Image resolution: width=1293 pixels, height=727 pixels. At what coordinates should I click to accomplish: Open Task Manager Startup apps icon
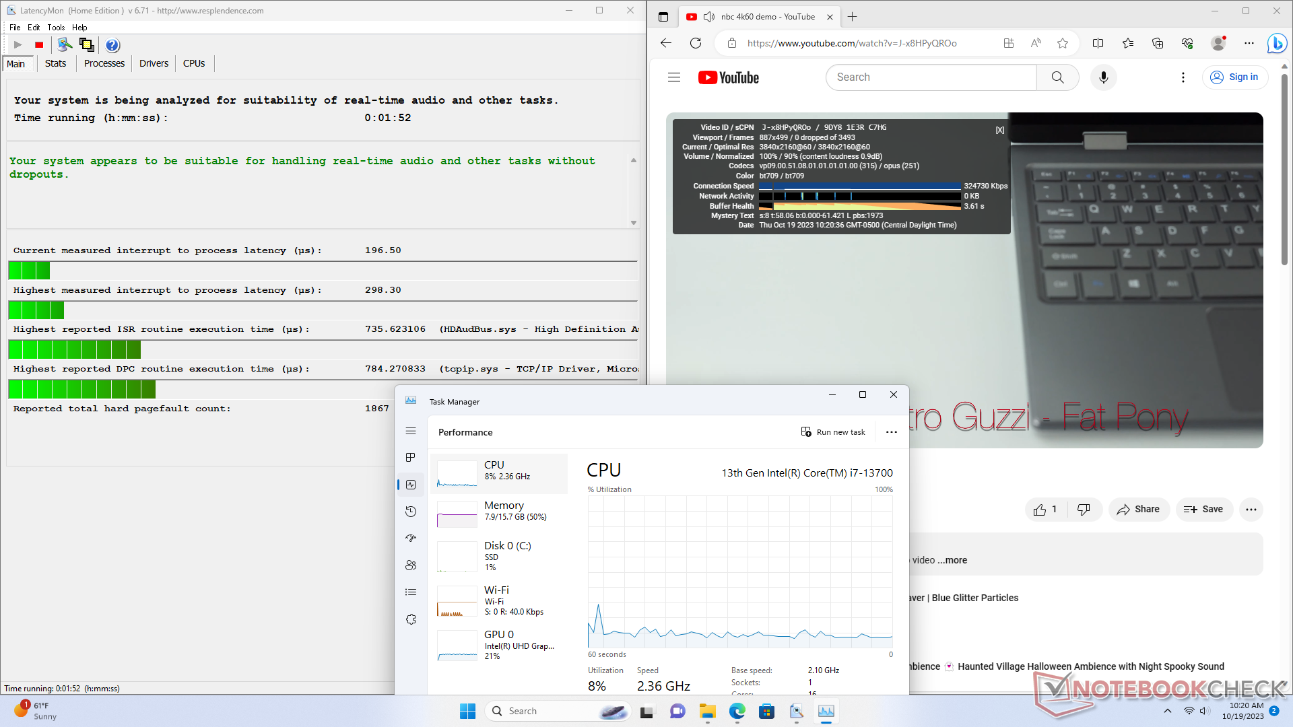411,539
